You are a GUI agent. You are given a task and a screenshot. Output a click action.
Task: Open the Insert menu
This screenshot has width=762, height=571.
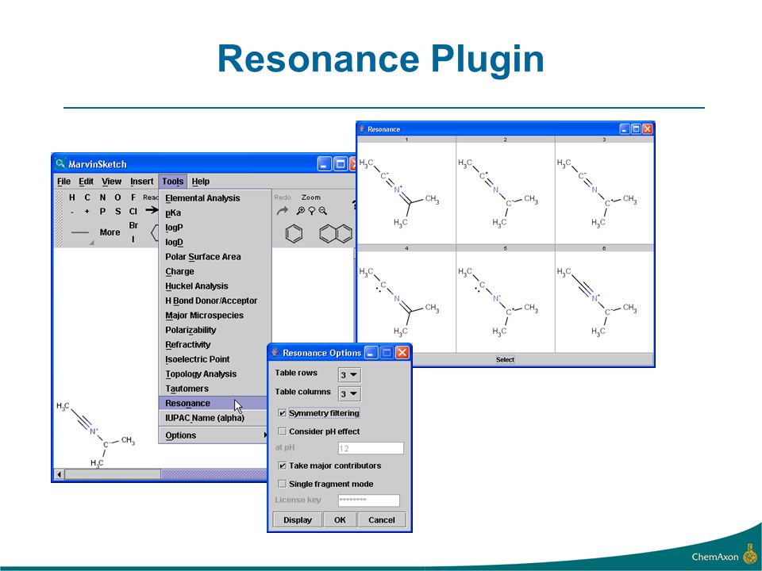pos(141,182)
